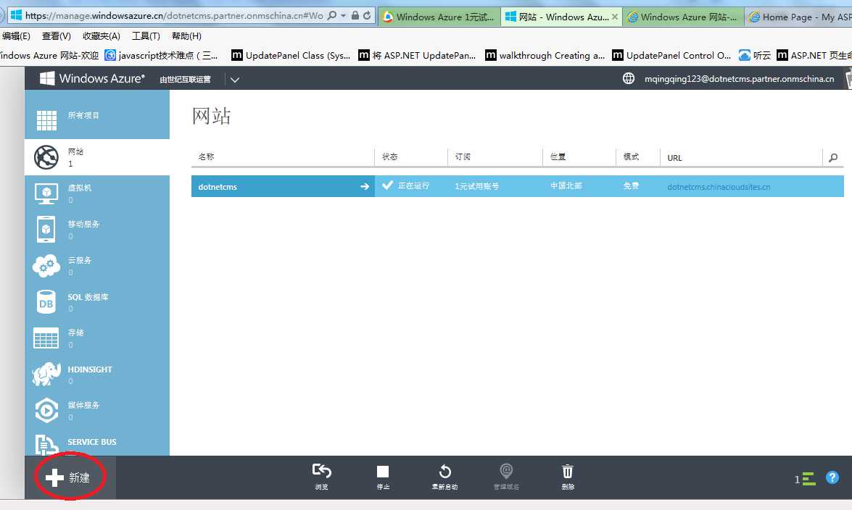Screen dimensions: 852x510
Task: Sort by the 状态 column header
Action: point(389,157)
